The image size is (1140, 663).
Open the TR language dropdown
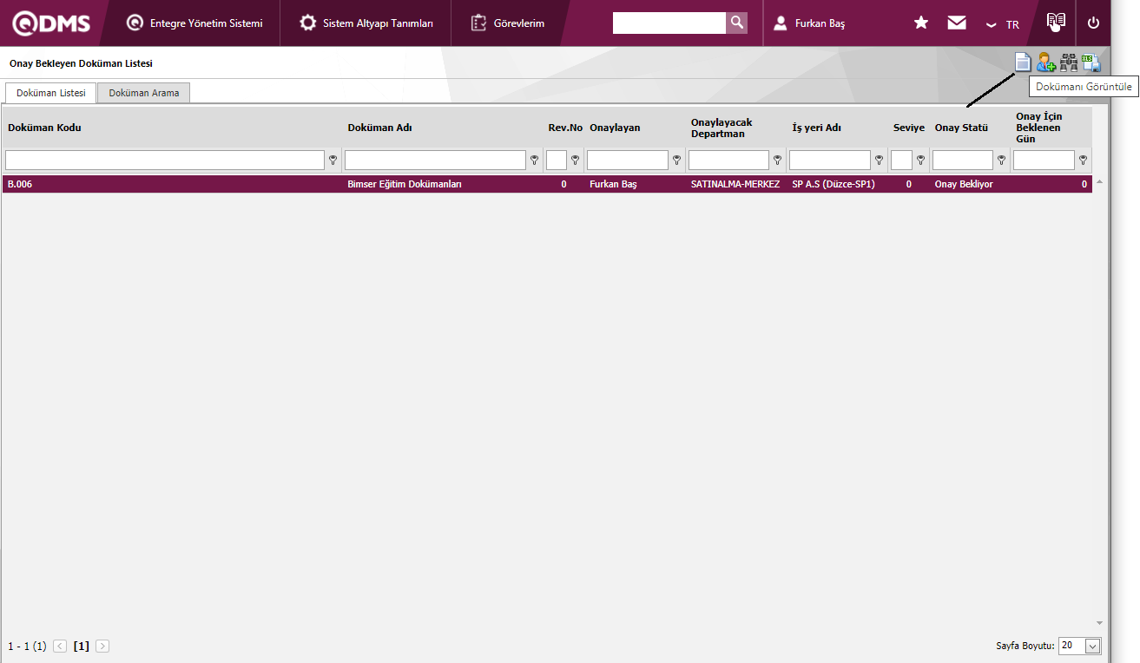point(1003,24)
